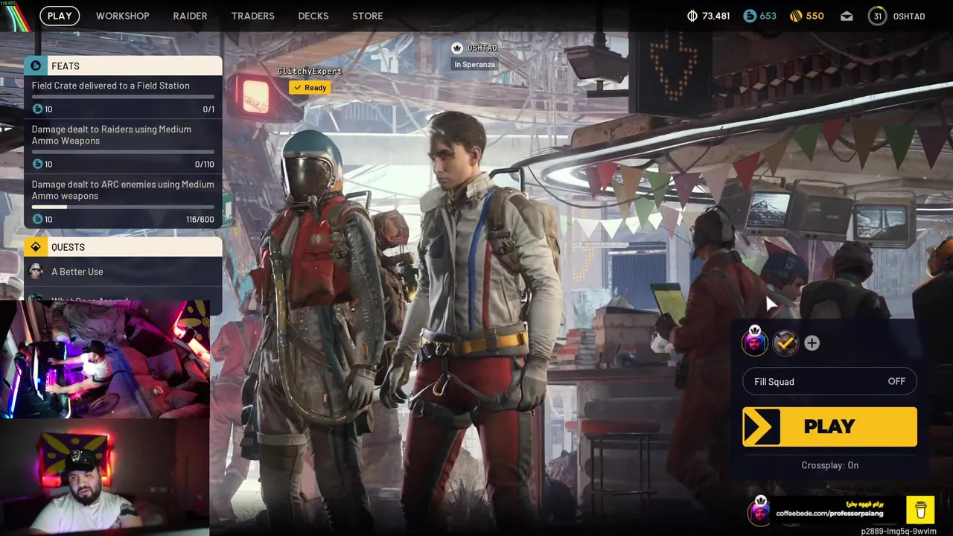This screenshot has width=953, height=536.
Task: Toggle the Fill Squad OFF switch
Action: (x=829, y=382)
